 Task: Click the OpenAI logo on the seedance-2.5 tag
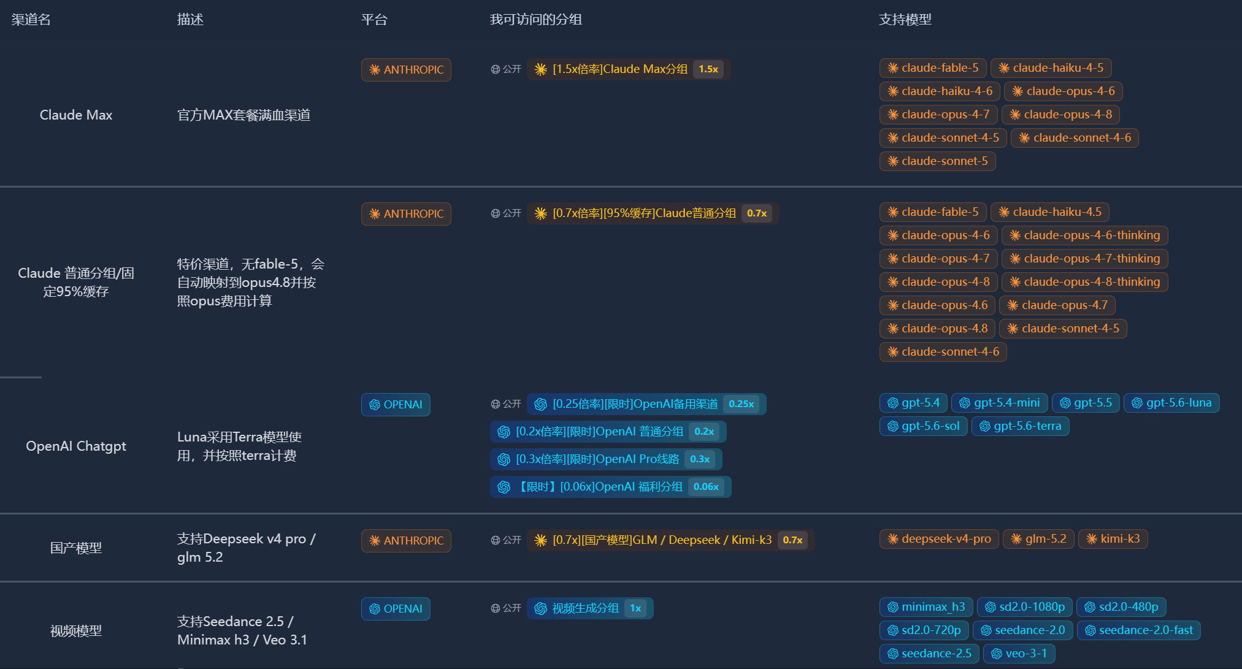(893, 654)
